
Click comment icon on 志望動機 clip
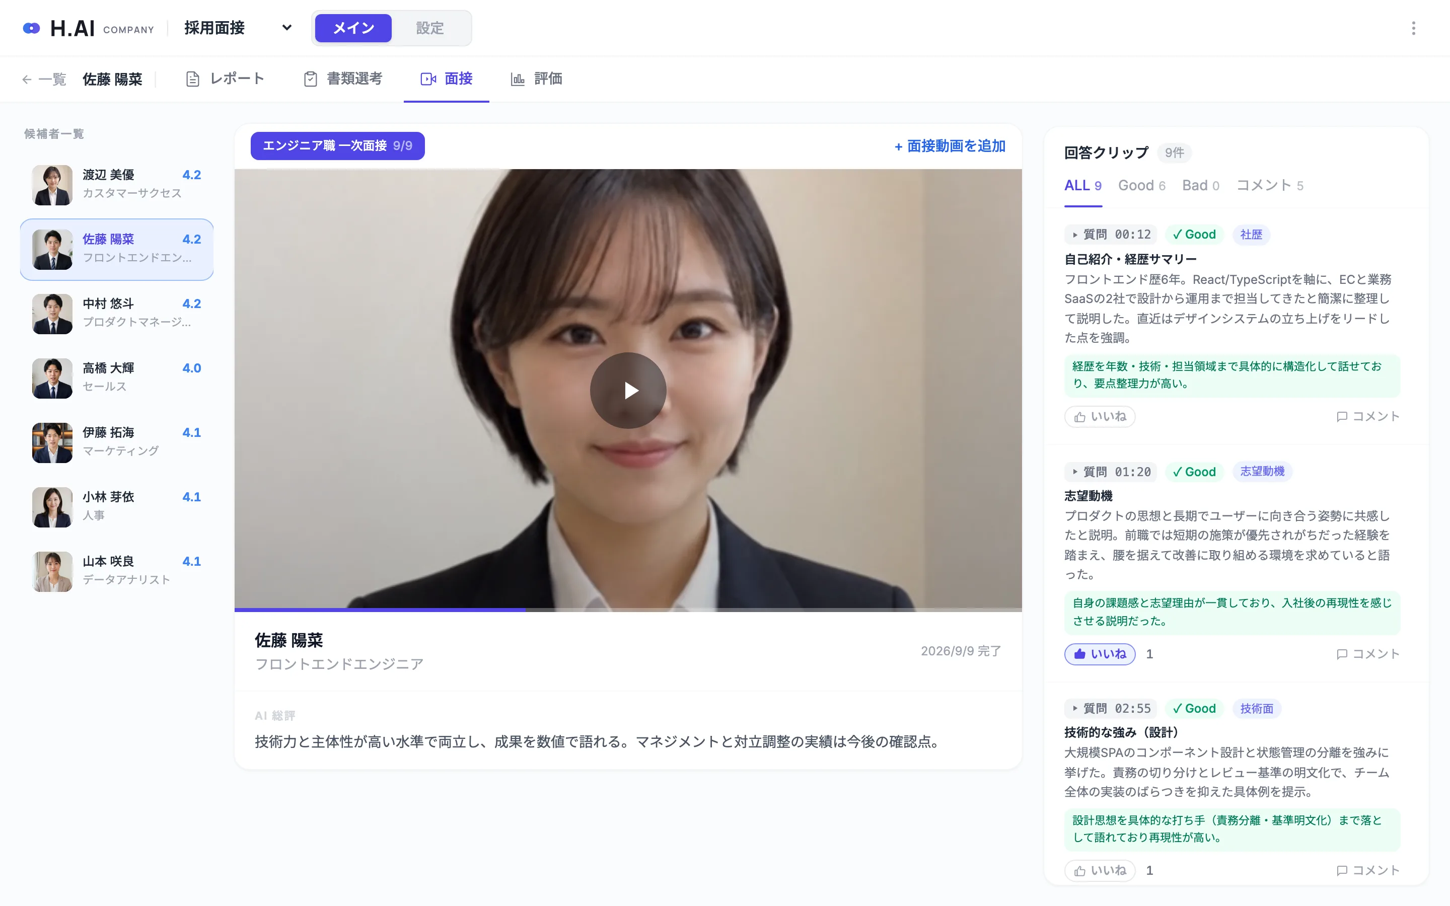[1342, 654]
